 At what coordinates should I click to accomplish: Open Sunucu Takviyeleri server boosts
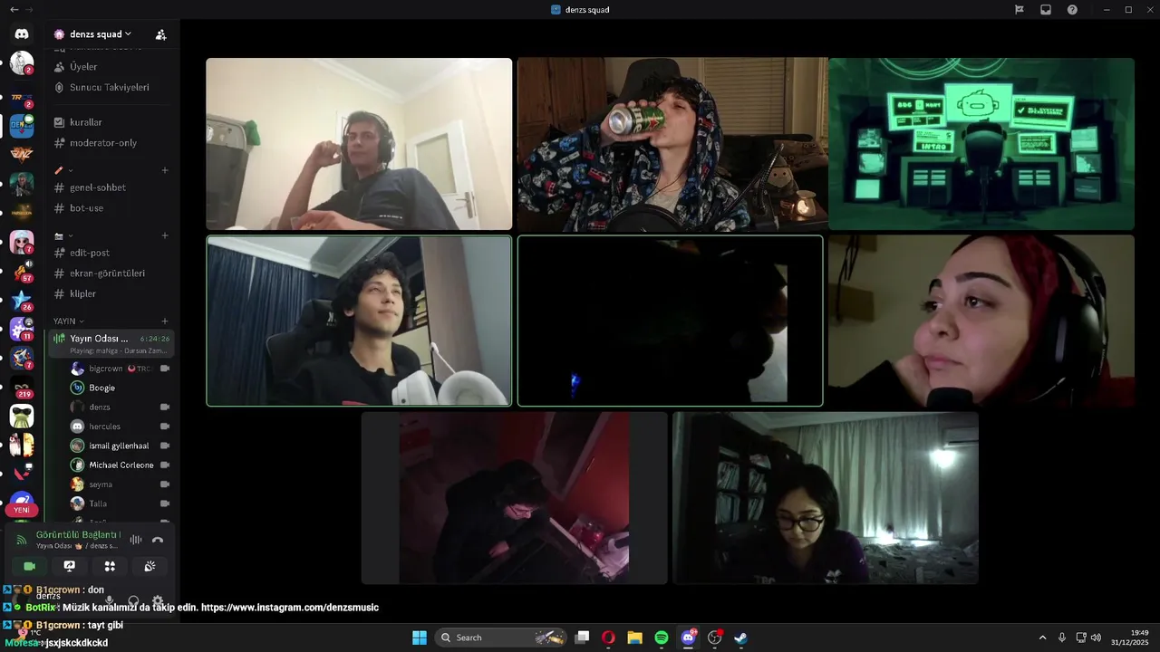click(100, 88)
